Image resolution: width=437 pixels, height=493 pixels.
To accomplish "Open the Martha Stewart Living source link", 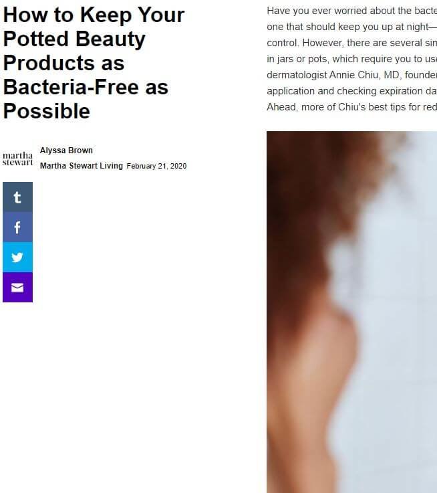I will coord(82,166).
